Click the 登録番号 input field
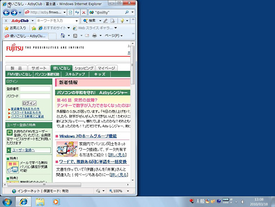Screen dimensions: 275x207 click(x=35, y=89)
